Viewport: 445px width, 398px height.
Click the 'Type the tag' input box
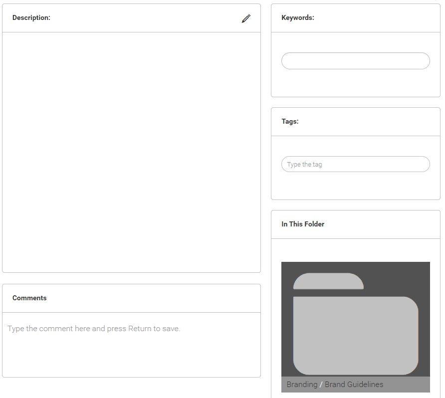coord(356,164)
